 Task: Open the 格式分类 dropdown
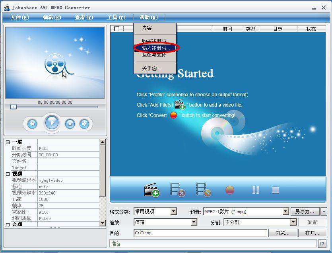tap(174, 211)
